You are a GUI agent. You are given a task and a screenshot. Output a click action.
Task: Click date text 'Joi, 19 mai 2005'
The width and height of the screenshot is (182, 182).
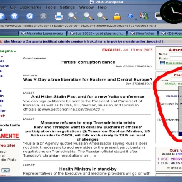point(138,50)
